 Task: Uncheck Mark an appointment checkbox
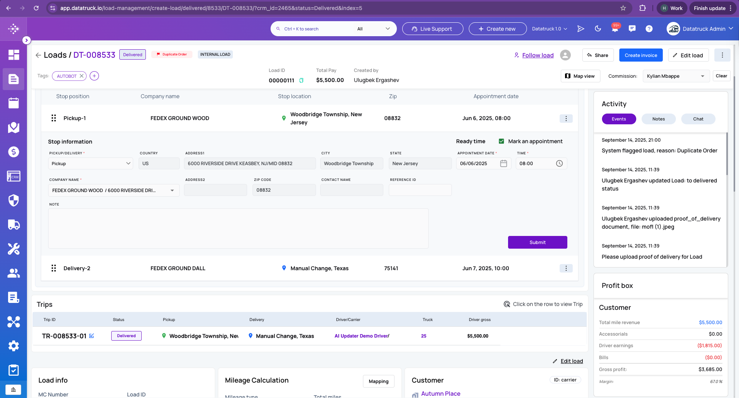[501, 141]
